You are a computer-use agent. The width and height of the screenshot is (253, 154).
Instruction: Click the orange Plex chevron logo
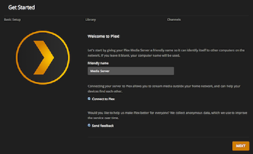pos(44,57)
